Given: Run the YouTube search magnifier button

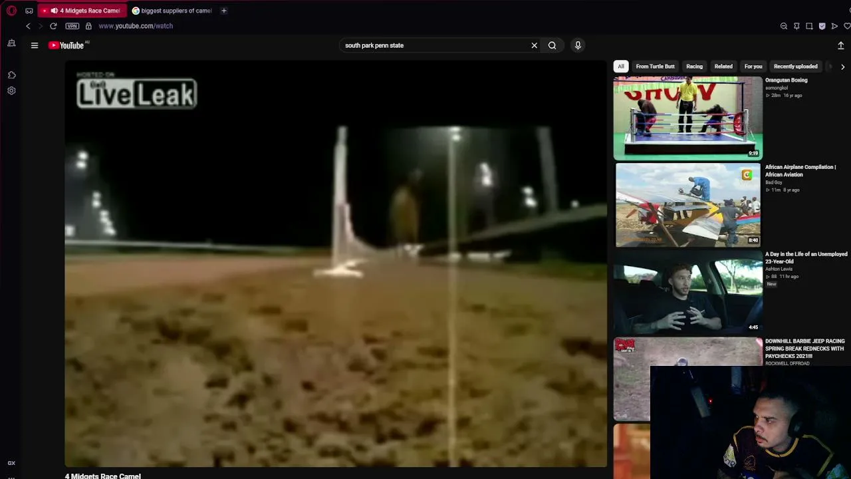Looking at the screenshot, I should pyautogui.click(x=552, y=45).
